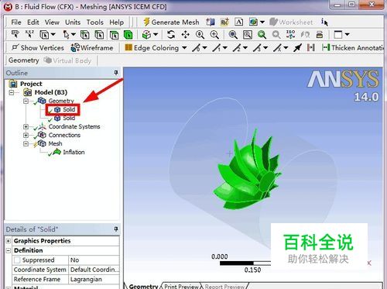The image size is (387, 289).
Task: Collapse the Mesh tree node
Action: pyautogui.click(x=26, y=143)
